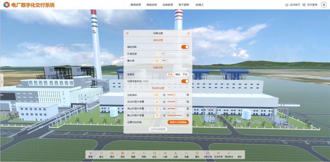Click the 性能指标 slider handle

(174, 95)
